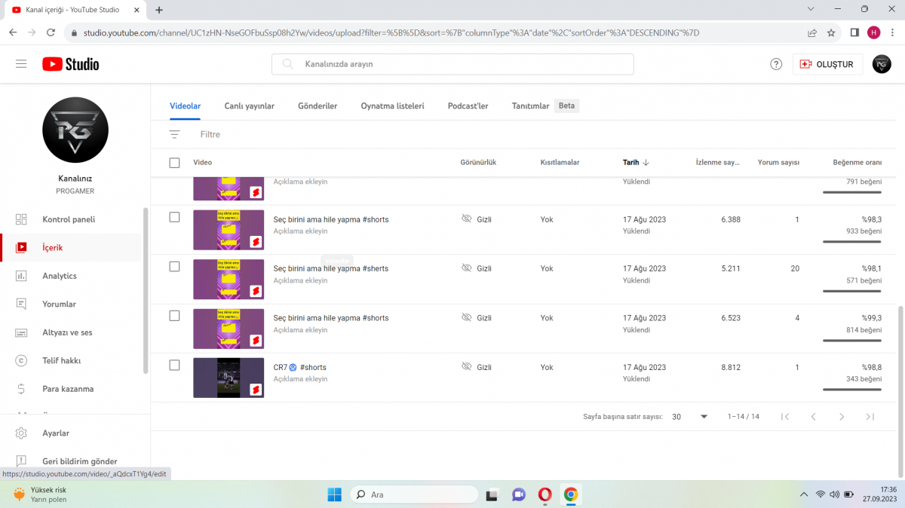Image resolution: width=905 pixels, height=508 pixels.
Task: Click the taskbar Ara search box
Action: (x=414, y=494)
